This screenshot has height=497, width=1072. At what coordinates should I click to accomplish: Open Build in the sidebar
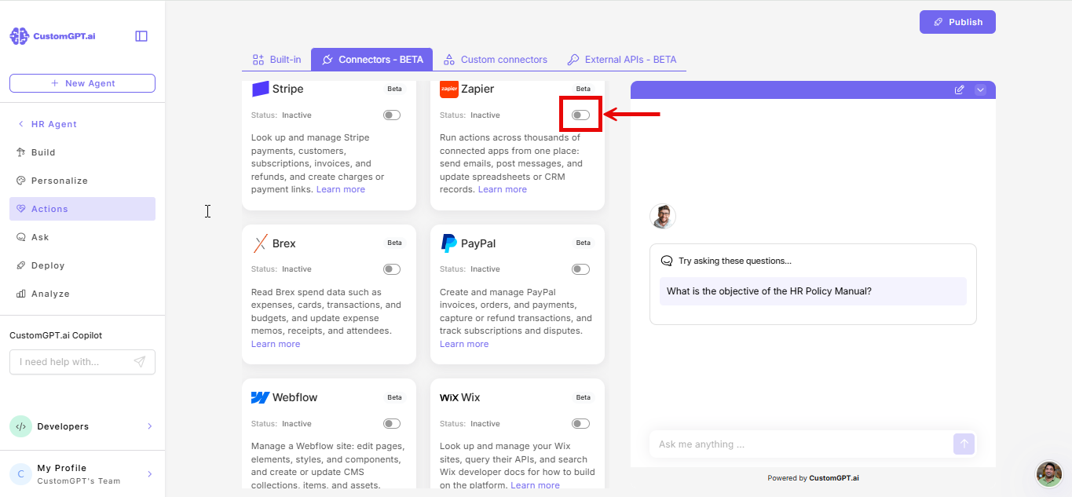[82, 152]
